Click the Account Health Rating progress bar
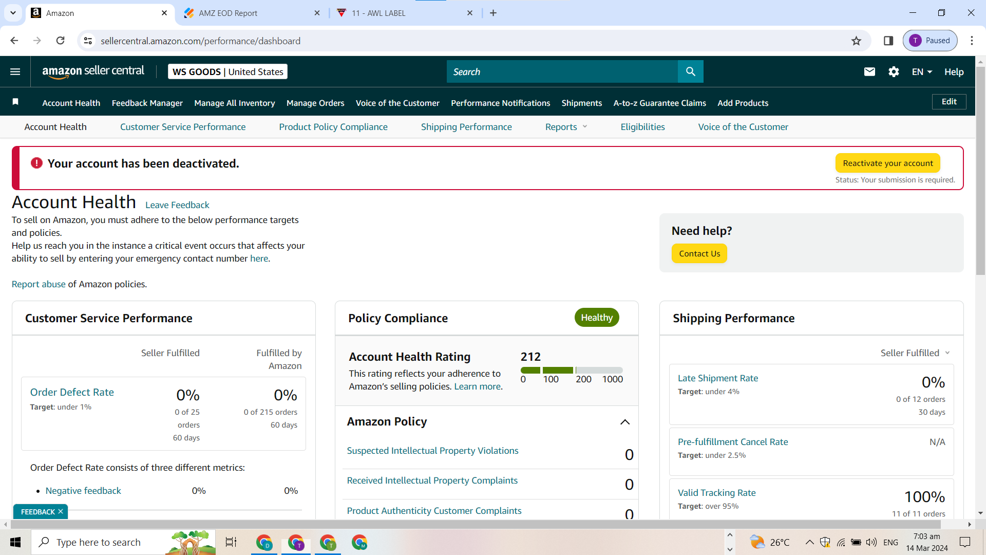 pos(572,370)
